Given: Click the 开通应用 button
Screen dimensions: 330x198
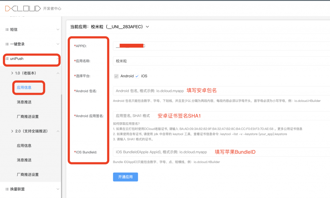Looking at the screenshot, I should (x=125, y=177).
